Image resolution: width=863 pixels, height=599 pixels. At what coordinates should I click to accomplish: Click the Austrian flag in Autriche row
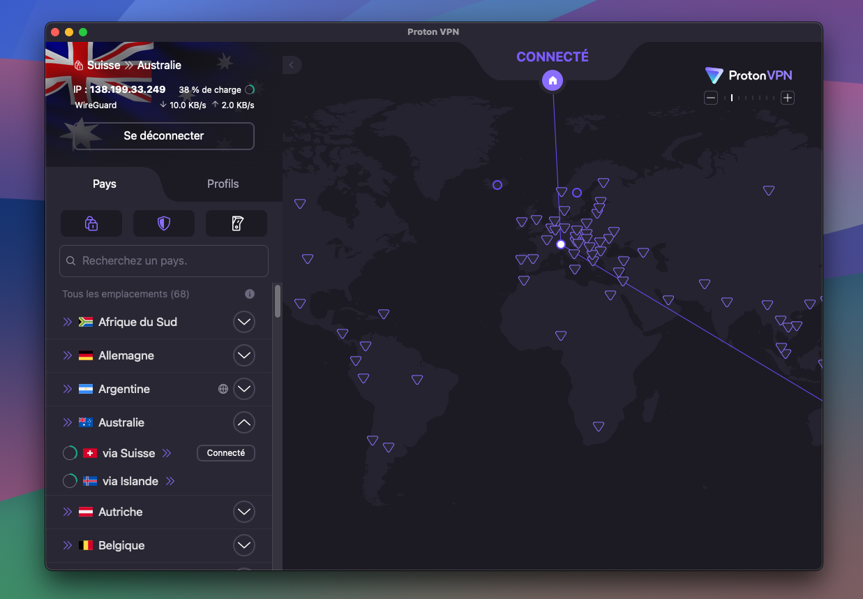86,512
